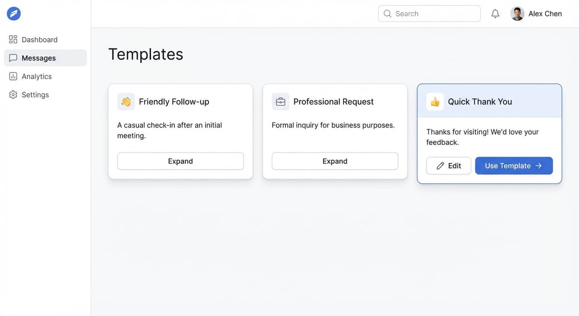Open the Dashboard section
This screenshot has height=316, width=579.
pos(39,39)
